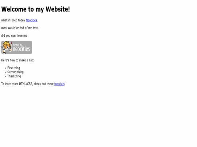Image resolution: width=197 pixels, height=147 pixels.
Task: Select the 'Welcome to my Website!' heading
Action: [x=35, y=9]
